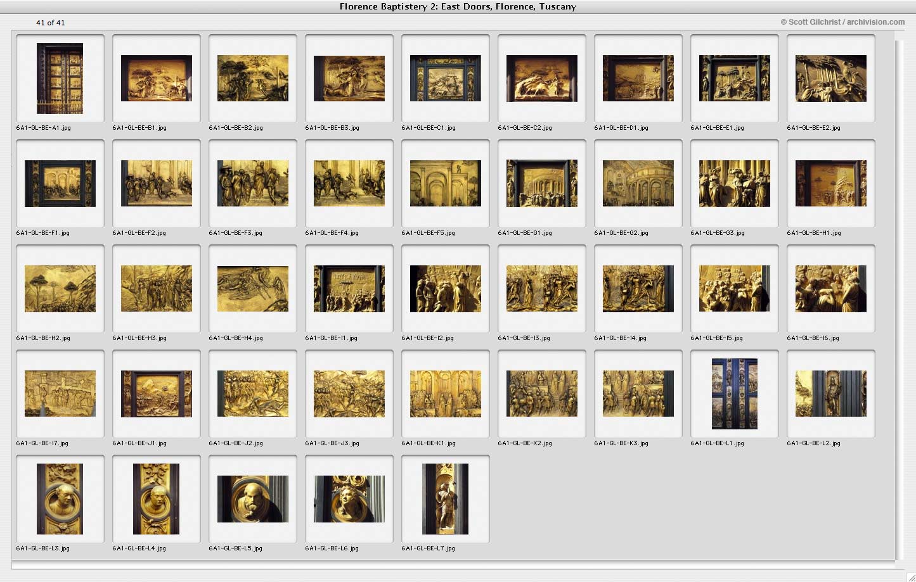Pick the 6A1-GL-BE-G3.jpg figures thumbnail

pyautogui.click(x=735, y=184)
